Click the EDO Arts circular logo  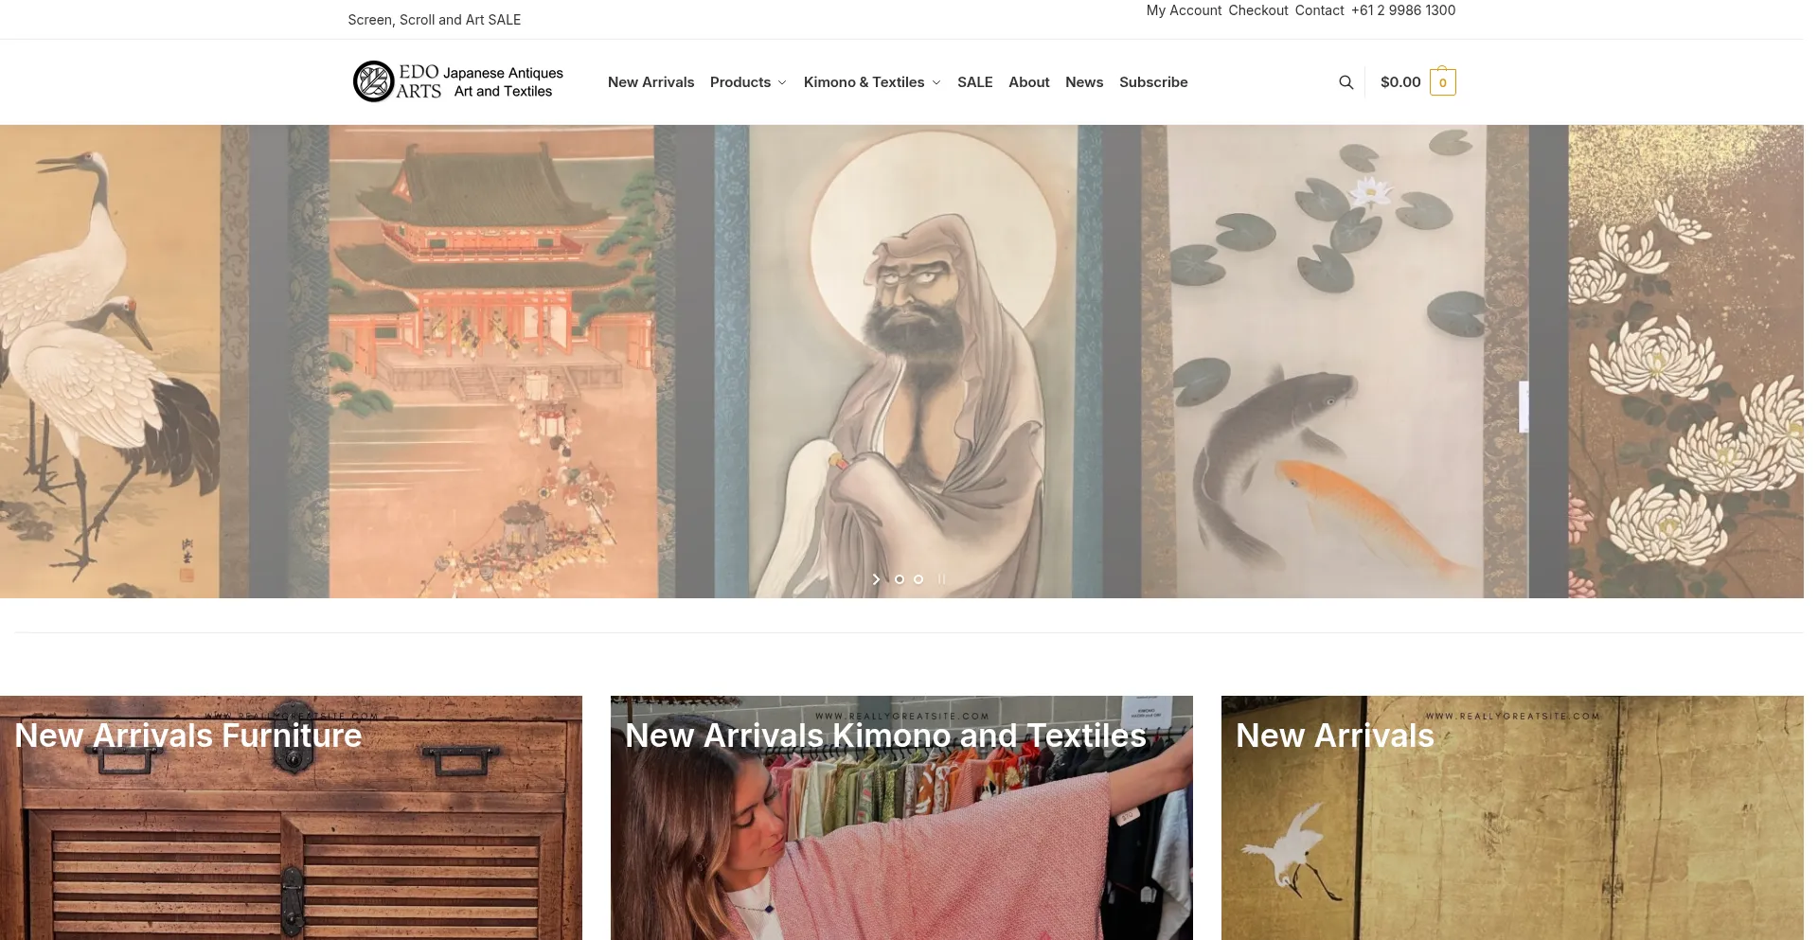coord(373,81)
